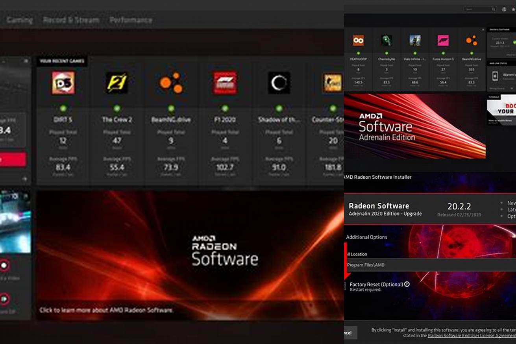This screenshot has width=516, height=344.
Task: Click F1 2020 game title
Action: pyautogui.click(x=225, y=119)
